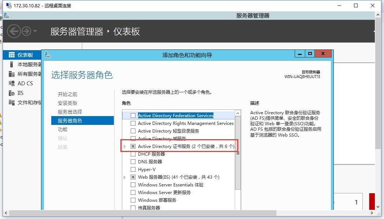Click the AD CS sidebar icon
Viewport: 384px width, 219px height.
(11, 83)
